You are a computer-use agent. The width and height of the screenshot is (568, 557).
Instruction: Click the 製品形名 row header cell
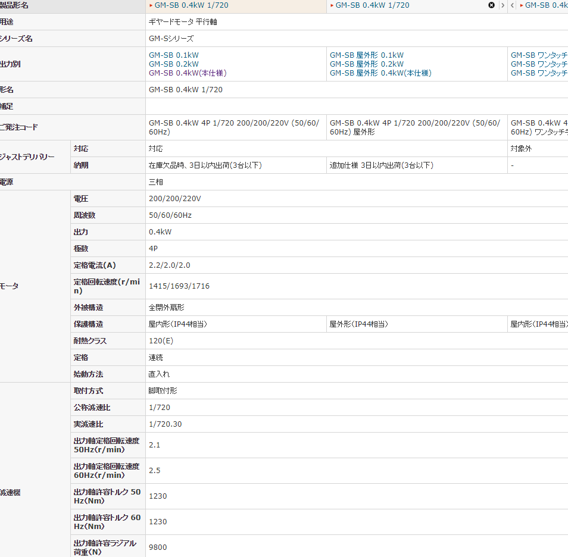(x=14, y=5)
